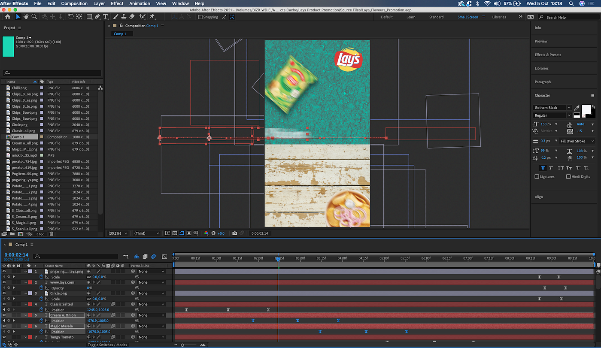Click the white fill color swatch

(x=586, y=109)
